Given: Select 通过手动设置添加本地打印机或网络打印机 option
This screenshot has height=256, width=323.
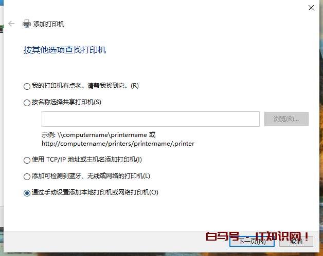Looking at the screenshot, I should 27,193.
